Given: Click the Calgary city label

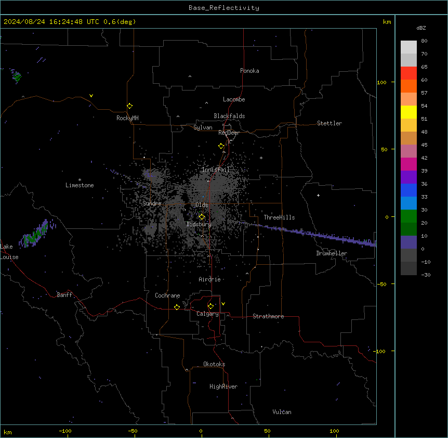Looking at the screenshot, I should pos(207,314).
